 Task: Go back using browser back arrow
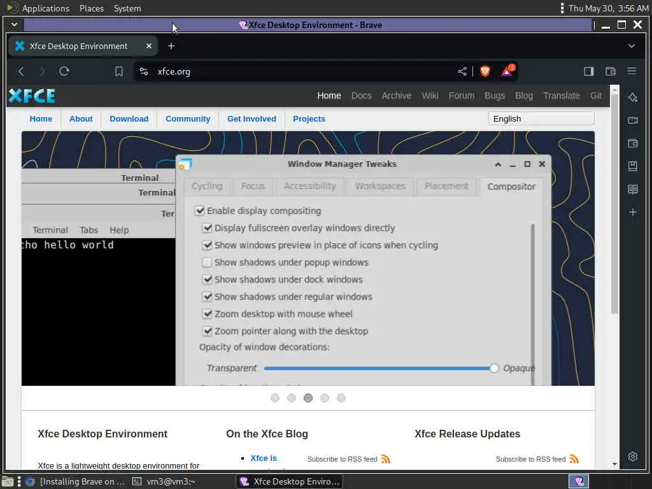point(21,71)
